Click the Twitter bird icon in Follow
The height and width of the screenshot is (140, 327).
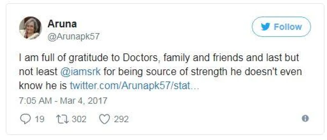pyautogui.click(x=265, y=27)
